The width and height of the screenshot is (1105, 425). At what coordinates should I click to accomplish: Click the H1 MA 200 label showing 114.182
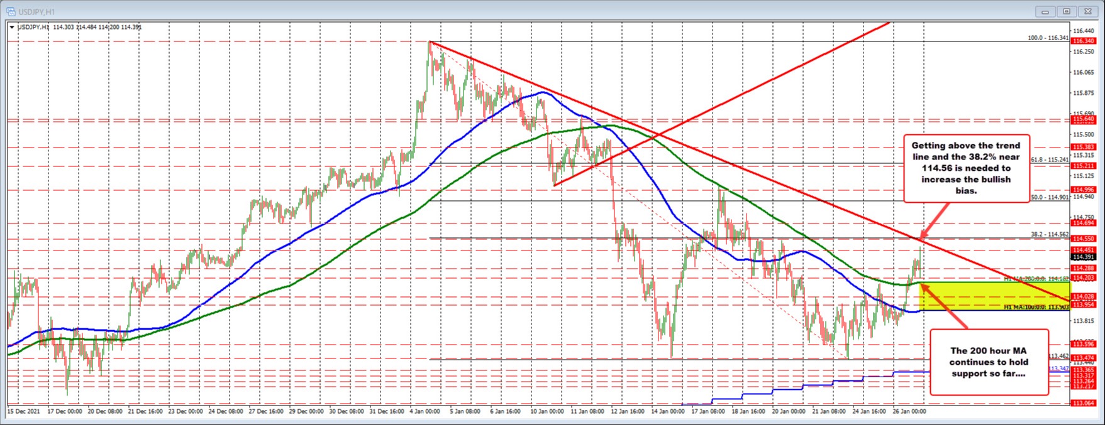pos(1036,278)
